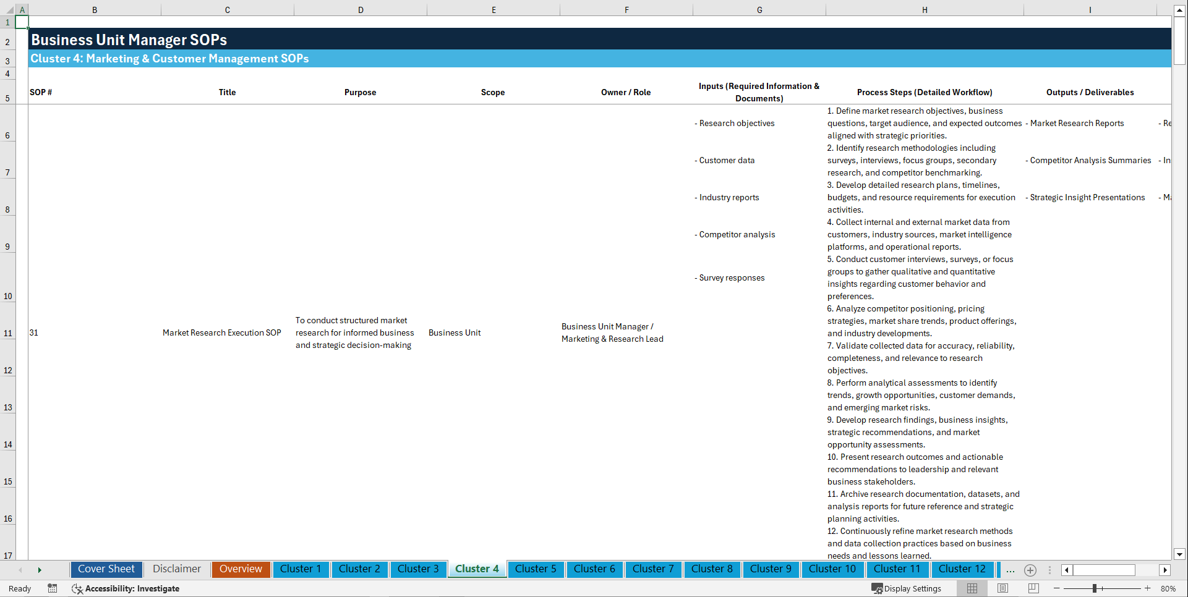1188x597 pixels.
Task: Open the Cover Sheet tab
Action: click(x=106, y=569)
